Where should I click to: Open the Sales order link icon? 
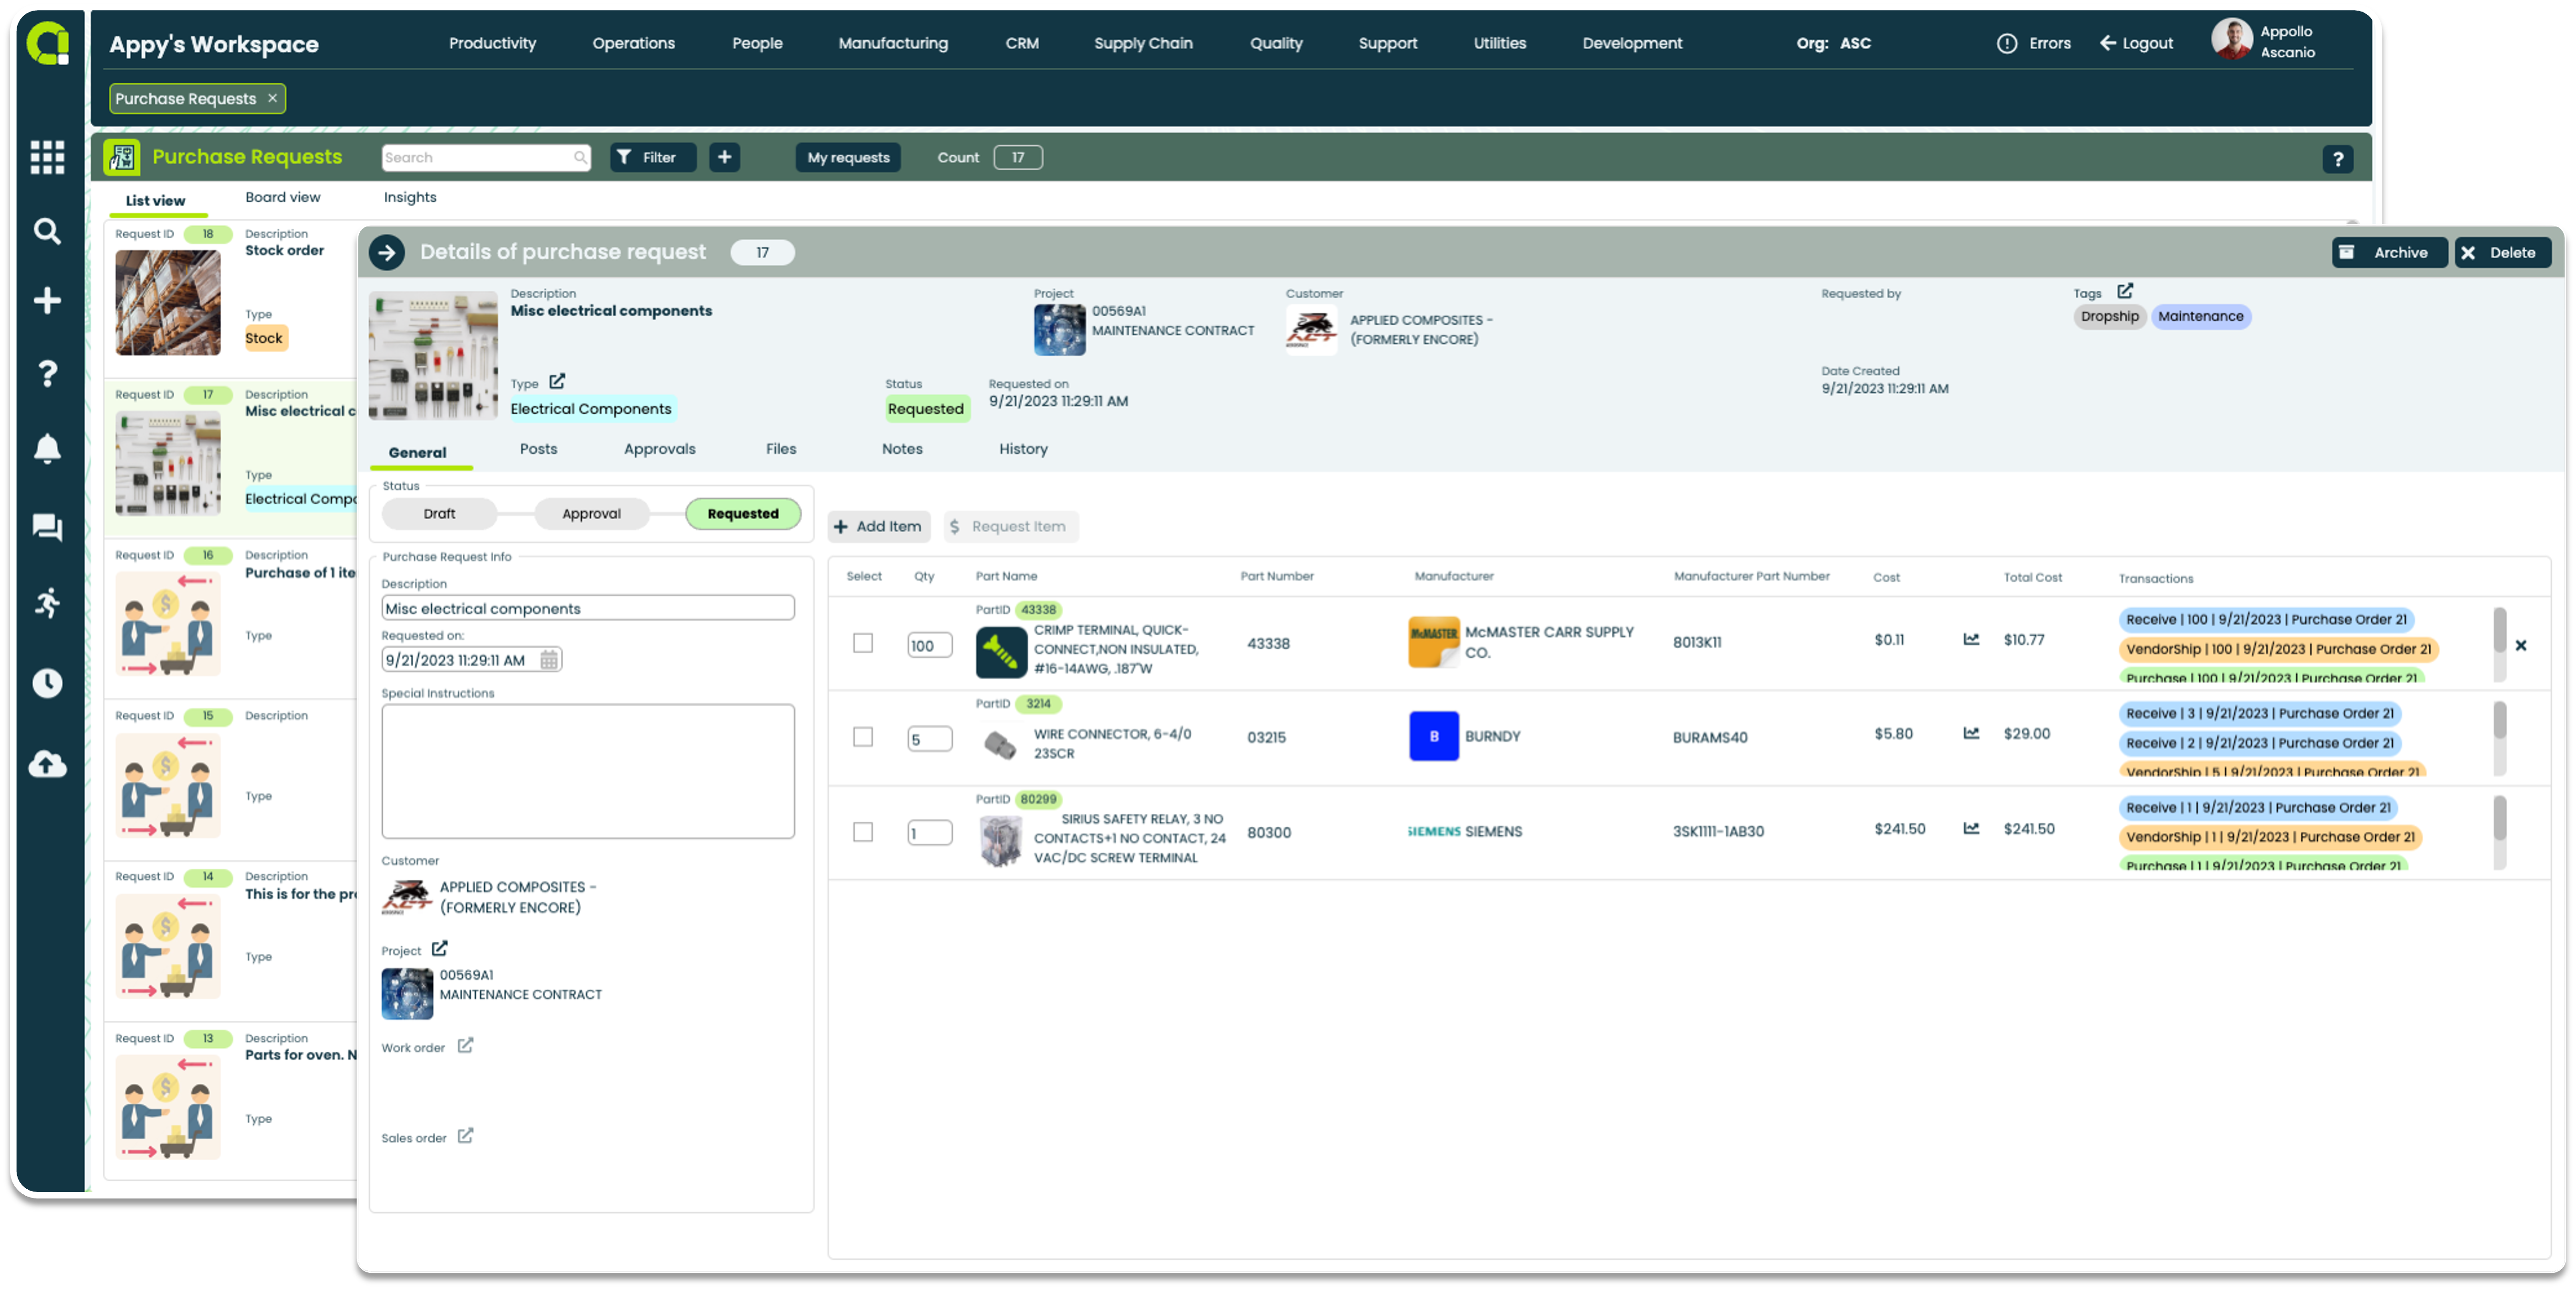pos(465,1136)
